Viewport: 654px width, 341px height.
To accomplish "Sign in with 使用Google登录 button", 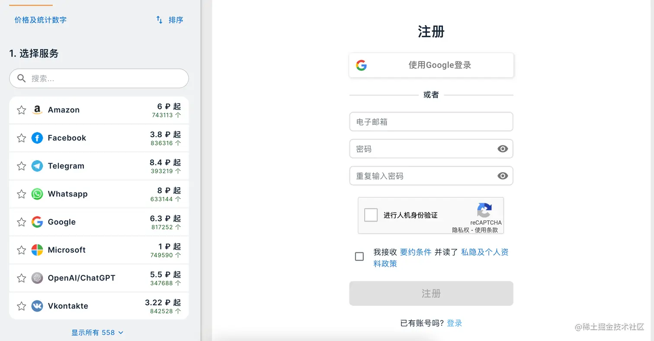I will click(431, 65).
